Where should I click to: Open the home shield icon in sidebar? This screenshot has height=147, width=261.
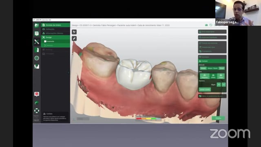[37, 25]
